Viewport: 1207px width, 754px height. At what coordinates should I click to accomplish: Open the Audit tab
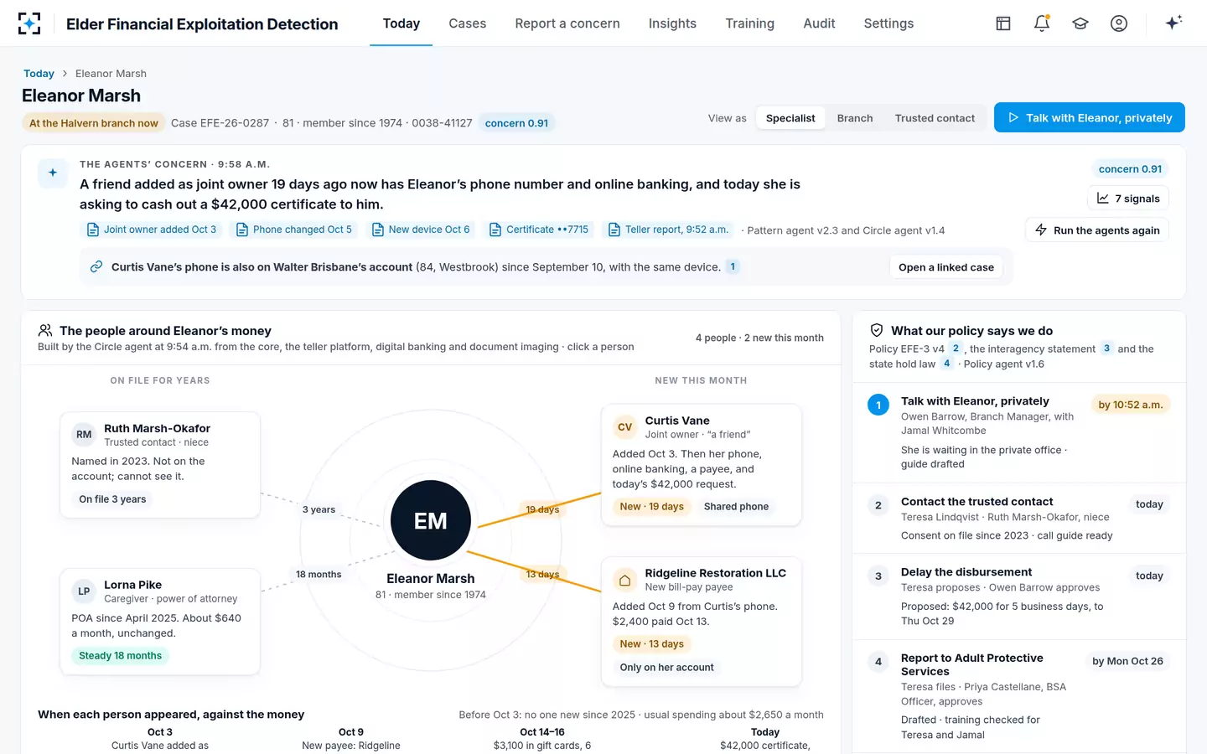(819, 23)
